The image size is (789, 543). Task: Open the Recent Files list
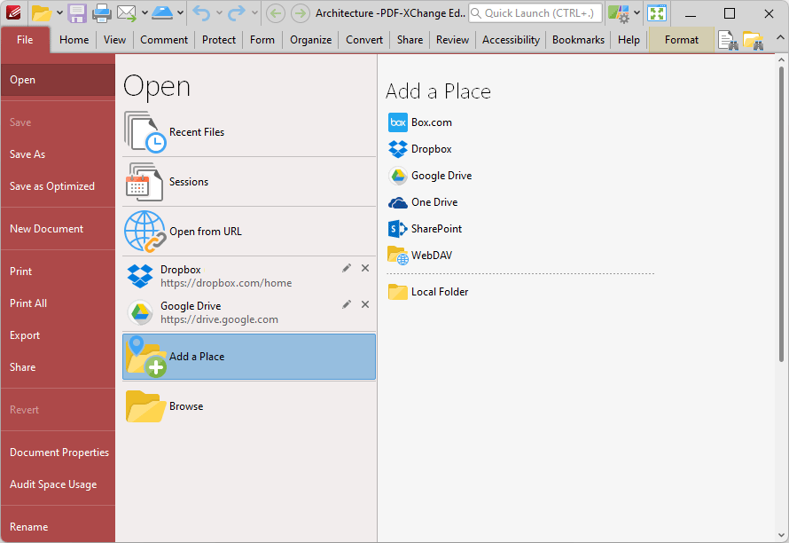[249, 132]
